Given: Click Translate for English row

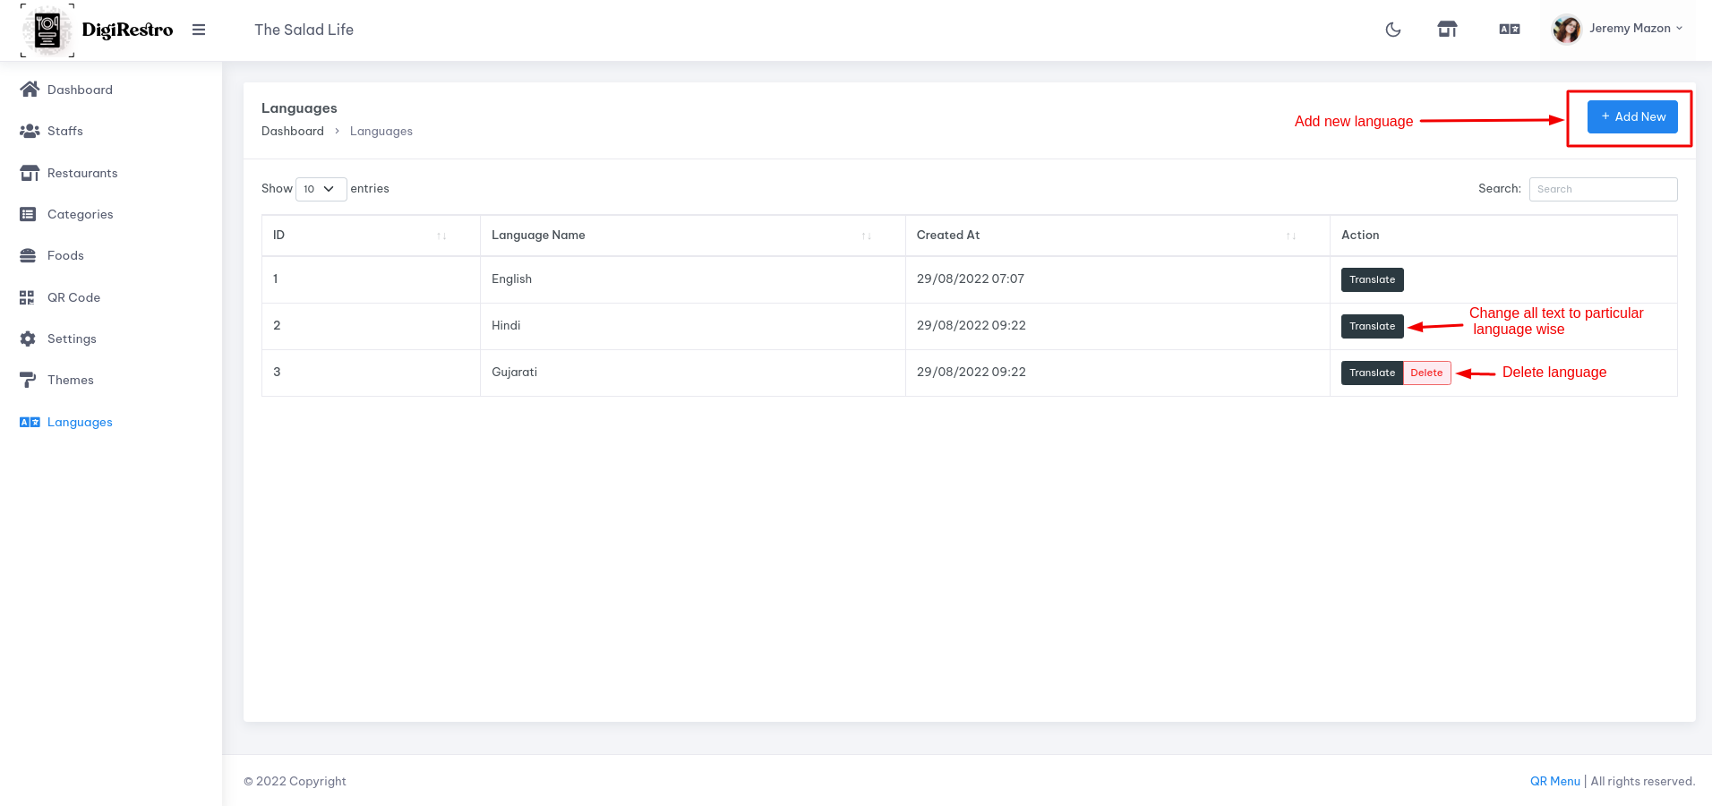Looking at the screenshot, I should (1372, 279).
